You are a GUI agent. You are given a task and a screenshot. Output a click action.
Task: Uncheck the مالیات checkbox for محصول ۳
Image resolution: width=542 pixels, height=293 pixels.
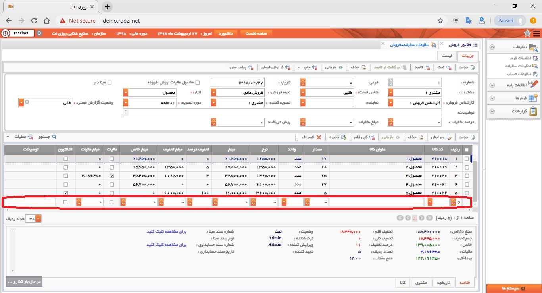[x=111, y=175]
